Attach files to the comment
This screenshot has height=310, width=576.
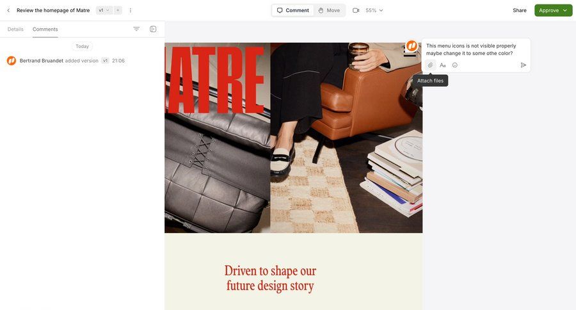tap(430, 65)
